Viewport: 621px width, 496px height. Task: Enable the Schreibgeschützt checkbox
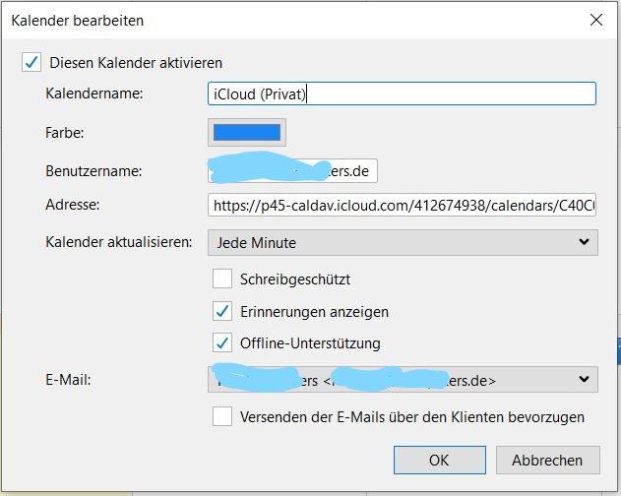(222, 279)
